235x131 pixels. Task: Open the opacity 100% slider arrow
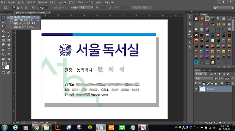coord(232,78)
